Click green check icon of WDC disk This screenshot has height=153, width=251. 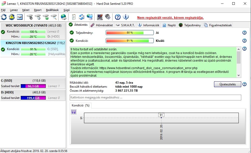pos(3,32)
